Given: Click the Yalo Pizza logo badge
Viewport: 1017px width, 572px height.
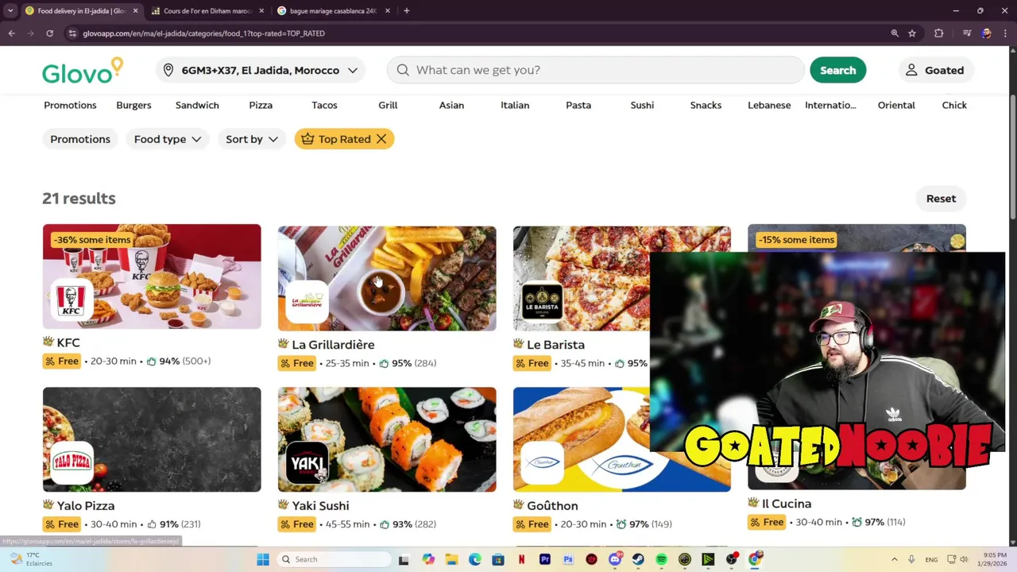Looking at the screenshot, I should 72,462.
